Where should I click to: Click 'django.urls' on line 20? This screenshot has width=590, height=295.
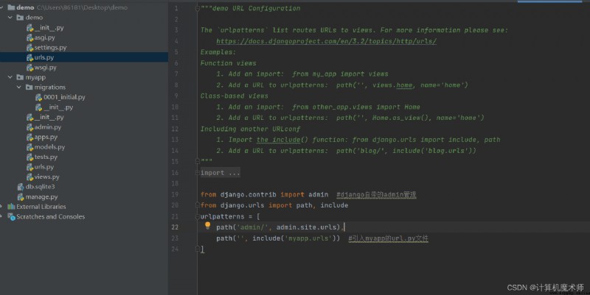pos(243,205)
